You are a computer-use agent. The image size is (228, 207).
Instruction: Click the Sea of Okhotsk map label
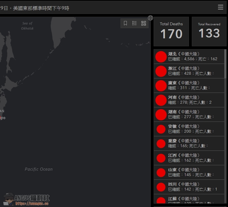[27, 26]
